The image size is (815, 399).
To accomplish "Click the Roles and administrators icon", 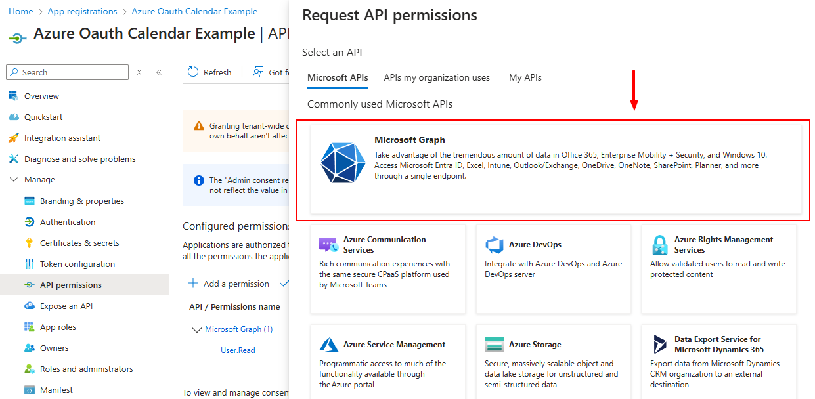I will [x=29, y=369].
